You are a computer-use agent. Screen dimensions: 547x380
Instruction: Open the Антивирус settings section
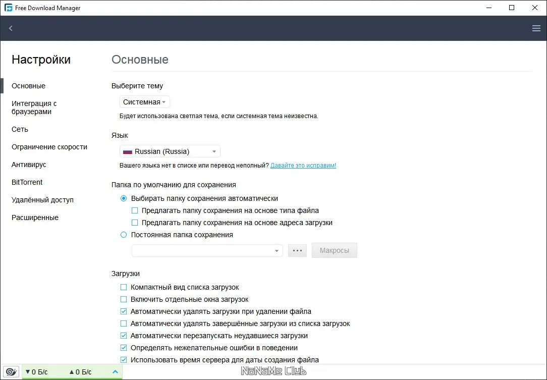[29, 165]
